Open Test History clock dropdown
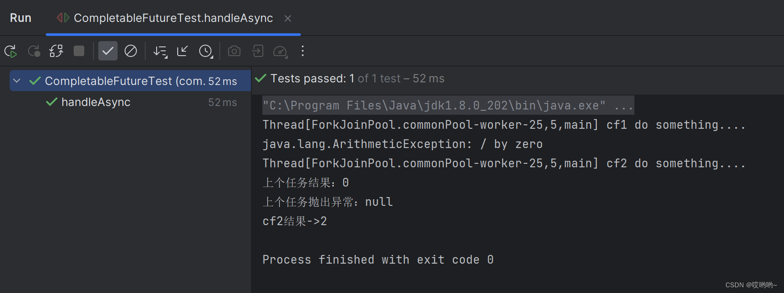 (x=206, y=51)
